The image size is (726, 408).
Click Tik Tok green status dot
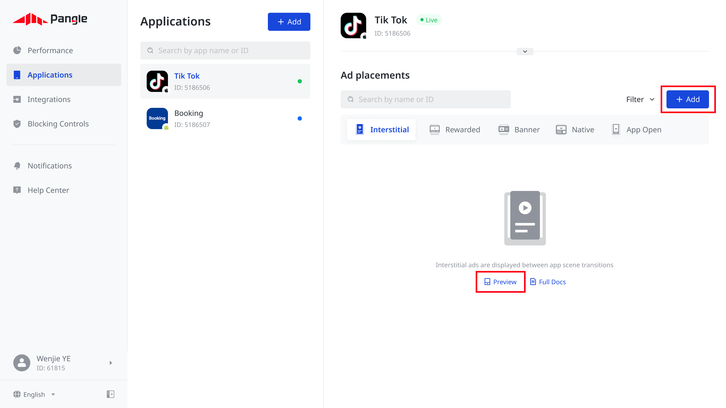pos(299,82)
